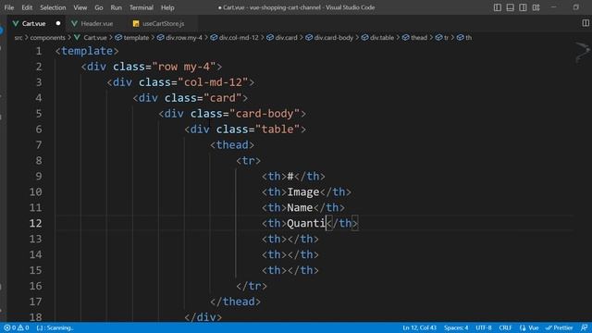Open the Terminal menu
The height and width of the screenshot is (333, 592).
142,7
